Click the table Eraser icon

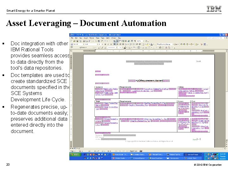pyautogui.click(x=105, y=47)
